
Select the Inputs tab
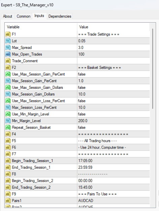pos(39,16)
